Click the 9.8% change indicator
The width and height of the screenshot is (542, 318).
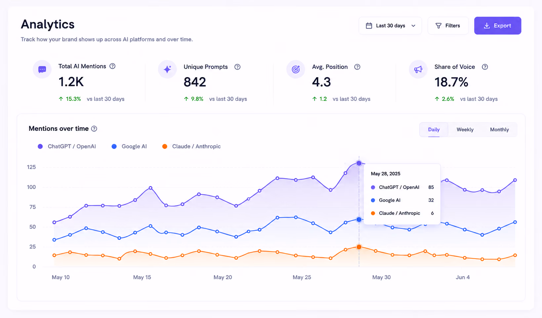pyautogui.click(x=194, y=99)
